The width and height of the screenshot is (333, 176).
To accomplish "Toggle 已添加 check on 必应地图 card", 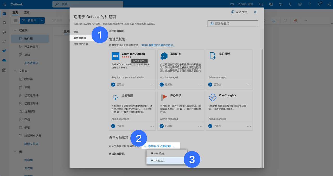I will pyautogui.click(x=113, y=126).
